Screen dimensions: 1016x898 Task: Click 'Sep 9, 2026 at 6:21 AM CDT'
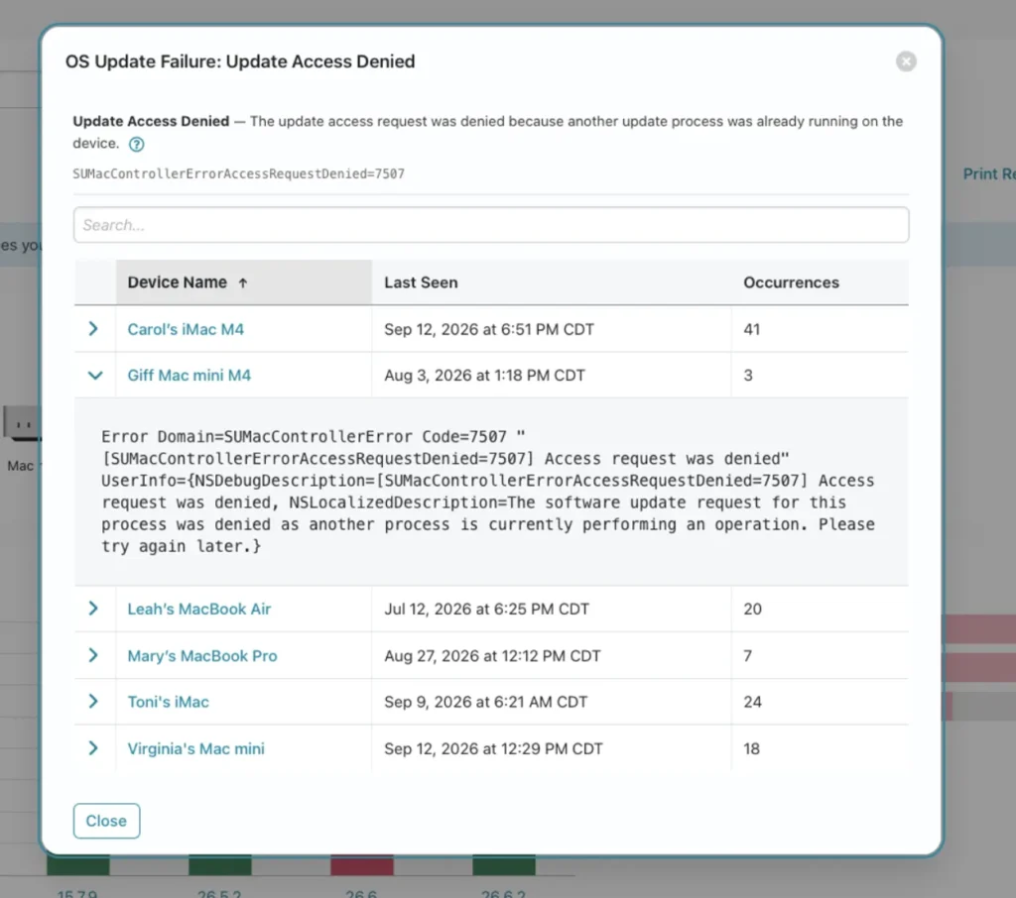coord(486,702)
